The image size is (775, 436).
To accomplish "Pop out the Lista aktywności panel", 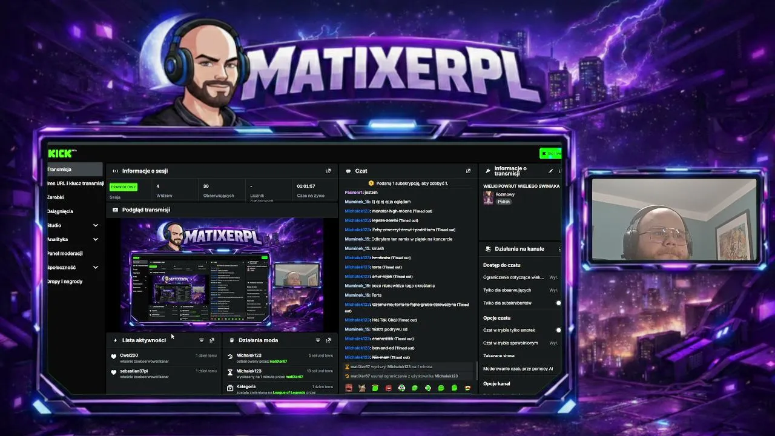I will (212, 340).
